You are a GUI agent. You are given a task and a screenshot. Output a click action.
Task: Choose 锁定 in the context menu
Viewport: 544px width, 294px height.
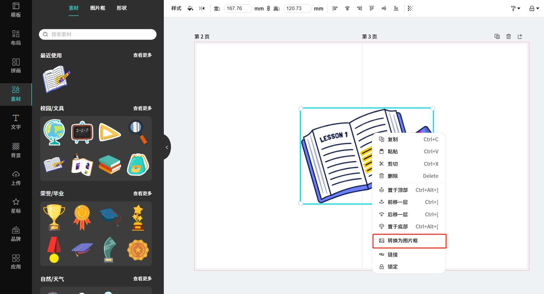click(x=393, y=267)
